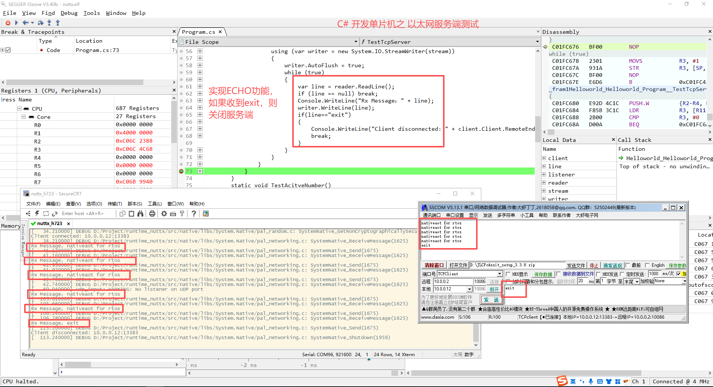
Task: Open the Debug menu in Ozone
Action: [69, 13]
